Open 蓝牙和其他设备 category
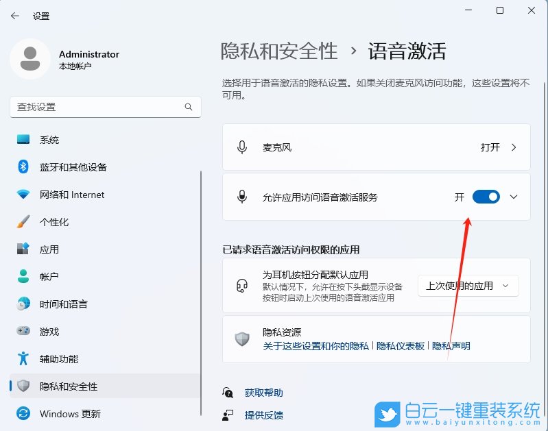Screen dimensions: 548x431 pyautogui.click(x=105, y=167)
